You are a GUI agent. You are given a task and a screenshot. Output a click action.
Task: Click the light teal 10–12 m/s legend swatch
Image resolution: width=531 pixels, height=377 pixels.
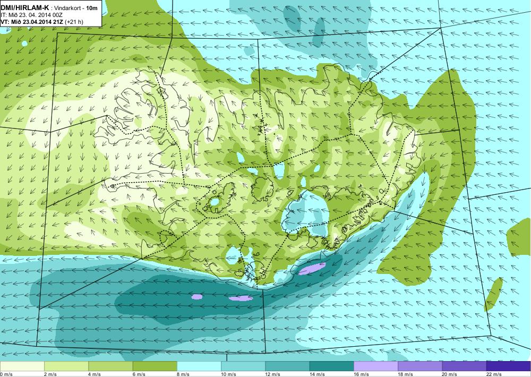point(243,366)
